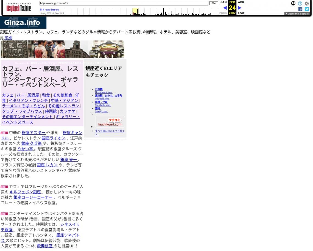Follow the キルフェボン銀座 cafe link

coord(25,192)
